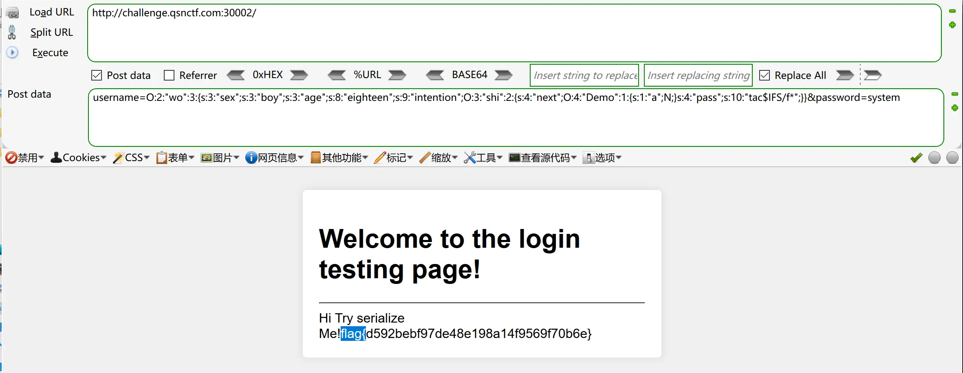Click inside the Post data text area
The width and height of the screenshot is (963, 373).
pos(516,122)
